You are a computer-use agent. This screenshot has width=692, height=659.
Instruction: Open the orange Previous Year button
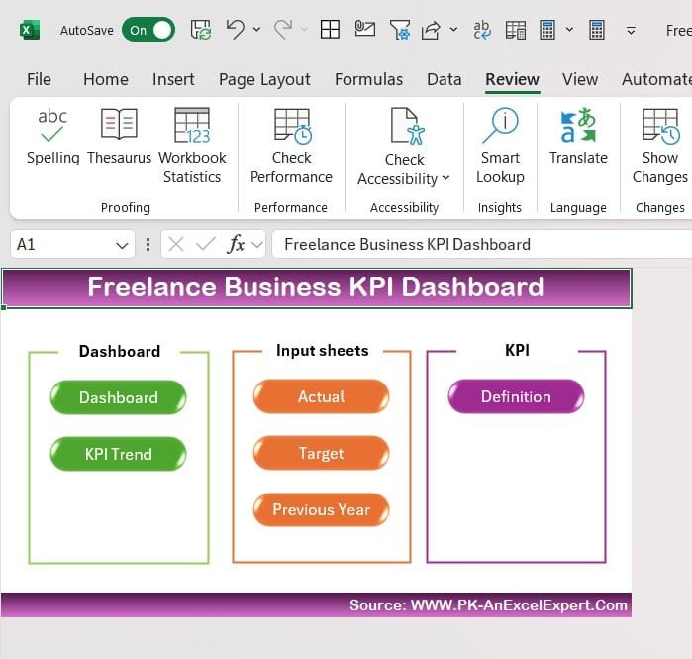coord(322,509)
